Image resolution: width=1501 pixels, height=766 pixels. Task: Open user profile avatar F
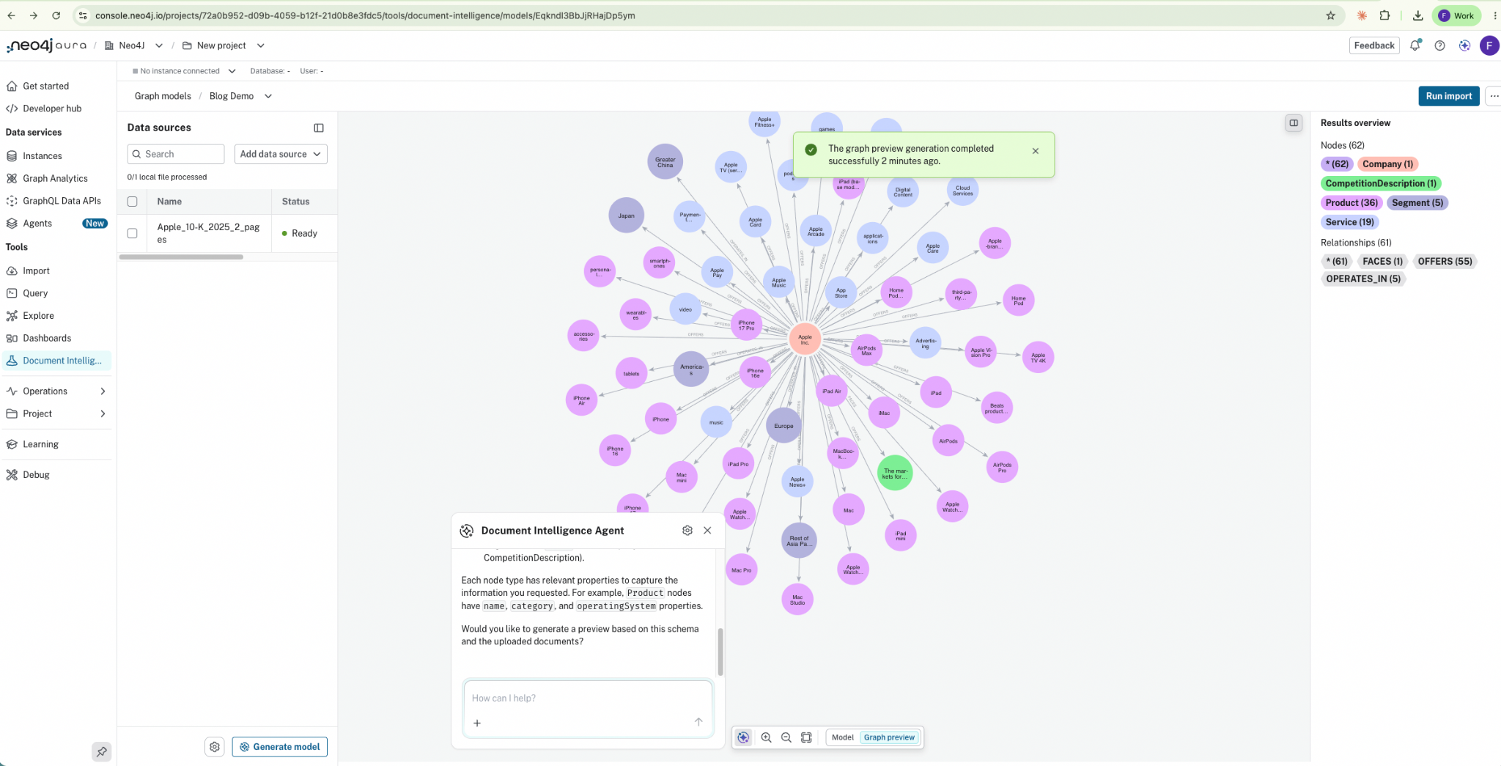1489,45
